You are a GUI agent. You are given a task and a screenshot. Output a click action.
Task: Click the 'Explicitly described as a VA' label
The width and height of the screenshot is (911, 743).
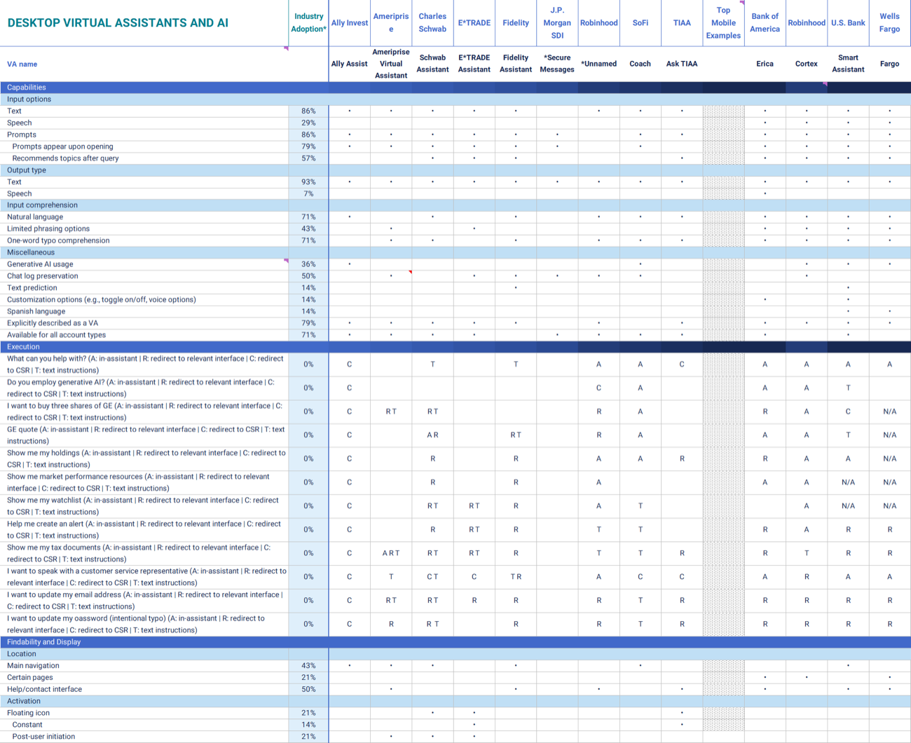pos(53,323)
